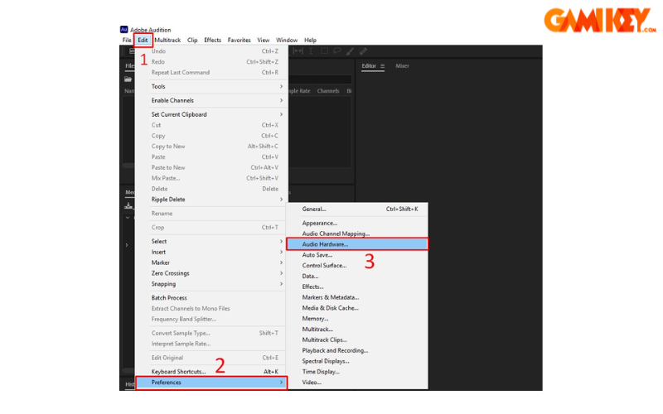This screenshot has height=414, width=663.
Task: Select Audio Hardware preferences entry
Action: tap(325, 244)
